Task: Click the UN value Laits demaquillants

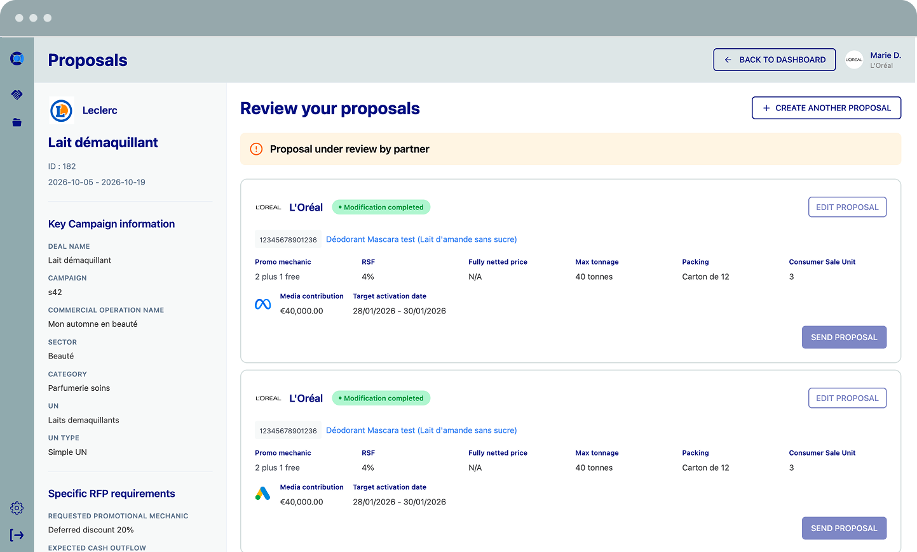Action: coord(84,420)
